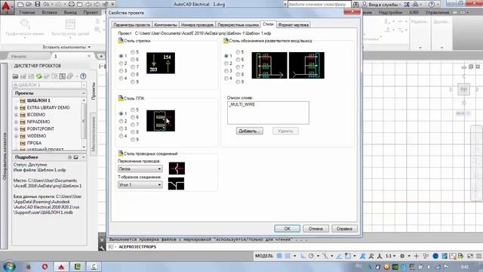Viewport: 483px width, 272px height.
Task: Open the AutoCAD application menu (red A logo)
Action: pos(6,6)
